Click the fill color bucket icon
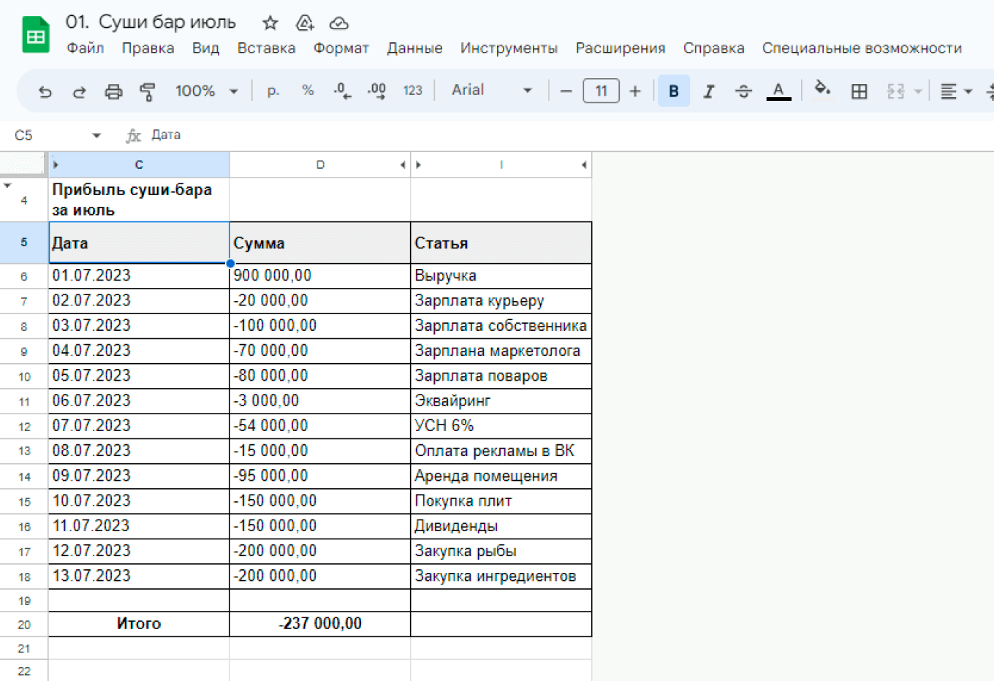Screen dimensions: 994x681 click(822, 90)
